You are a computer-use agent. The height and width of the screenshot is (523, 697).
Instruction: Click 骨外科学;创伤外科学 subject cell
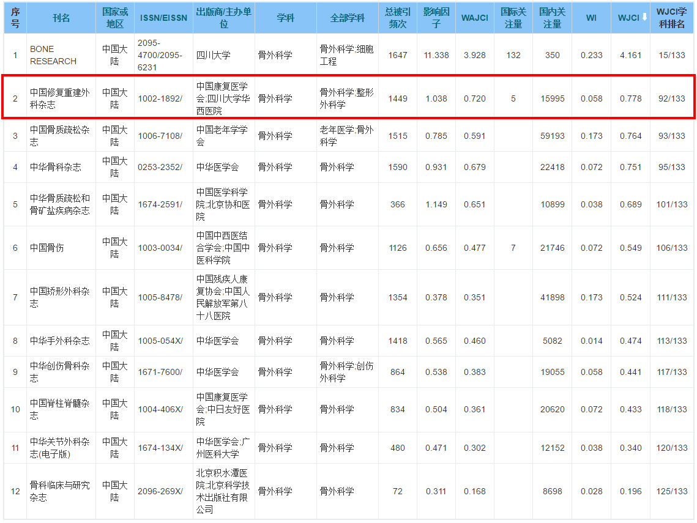[347, 372]
